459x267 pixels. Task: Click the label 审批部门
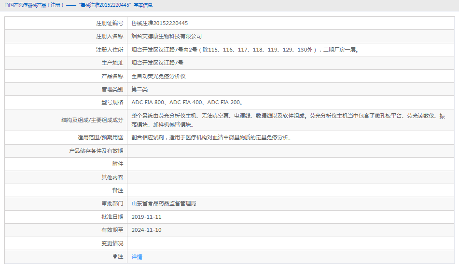pos(112,203)
